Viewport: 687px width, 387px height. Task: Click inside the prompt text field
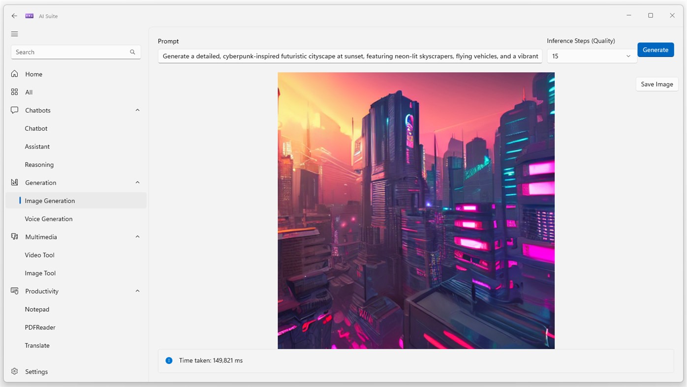tap(349, 56)
